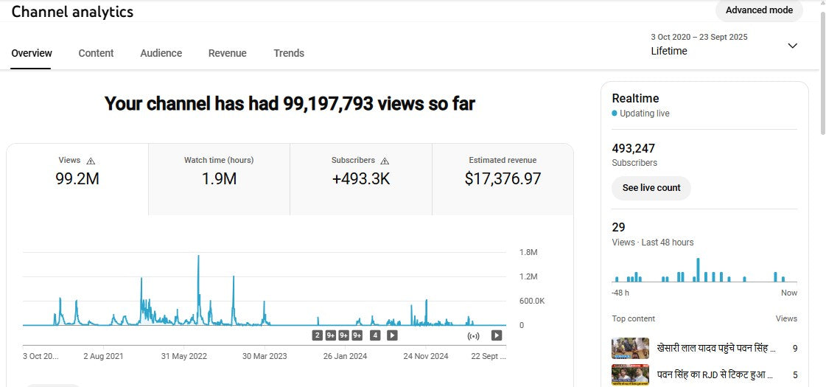Click the blue Updating live indicator dot
The height and width of the screenshot is (387, 826).
click(615, 114)
